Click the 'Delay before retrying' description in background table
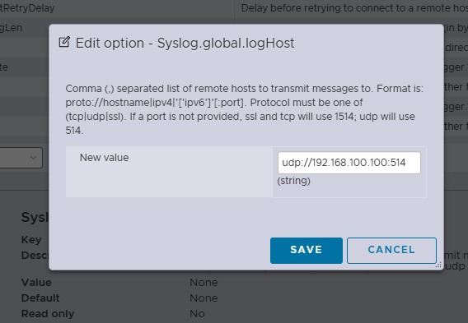 354,8
